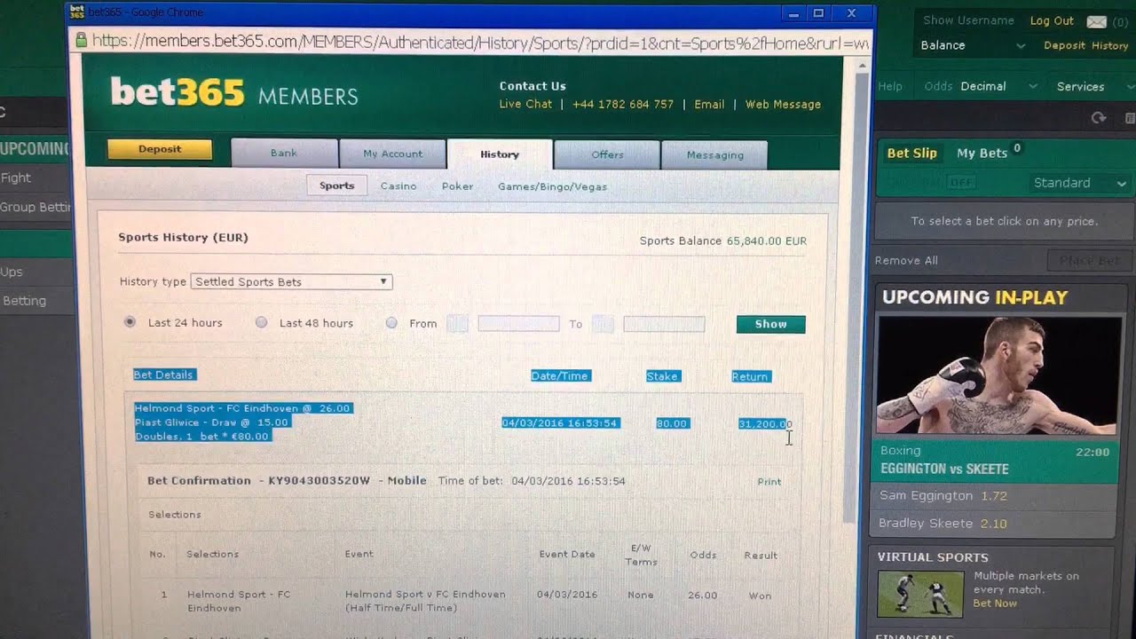Switch to the Bank tab
The image size is (1136, 639).
tap(284, 154)
